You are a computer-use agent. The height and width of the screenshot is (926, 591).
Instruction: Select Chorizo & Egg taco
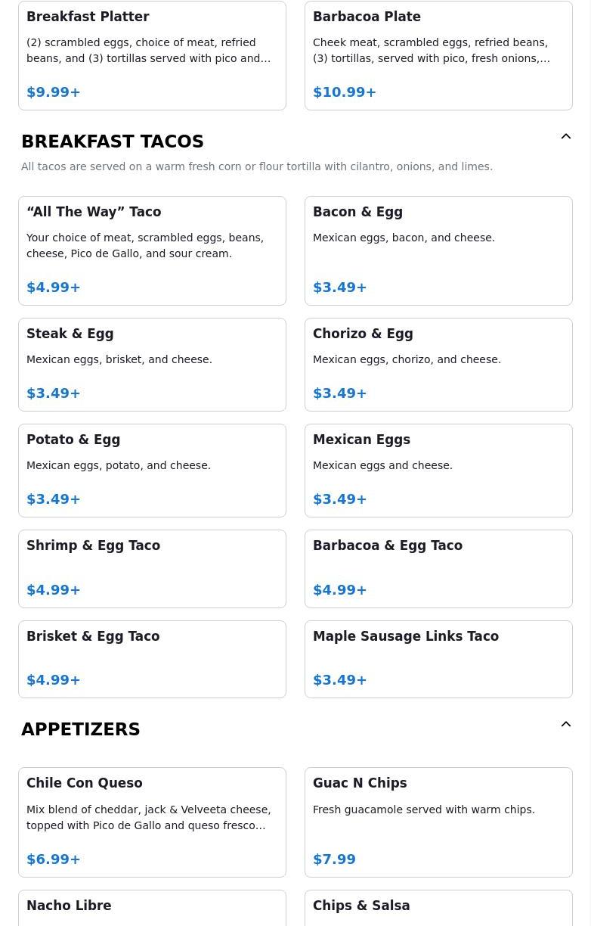438,365
